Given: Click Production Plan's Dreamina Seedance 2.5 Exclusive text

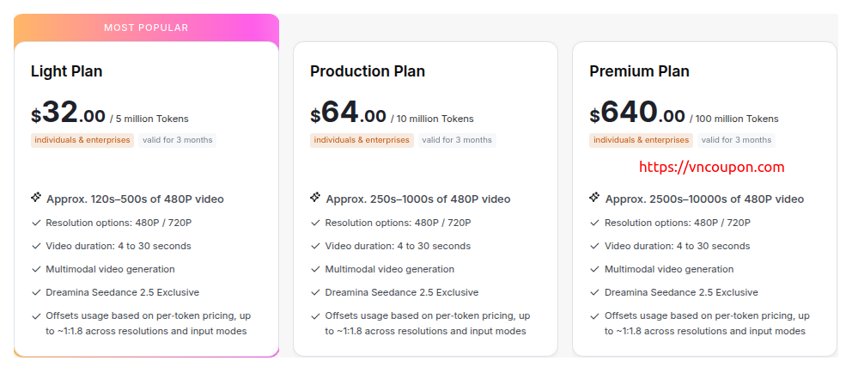Looking at the screenshot, I should coord(402,292).
